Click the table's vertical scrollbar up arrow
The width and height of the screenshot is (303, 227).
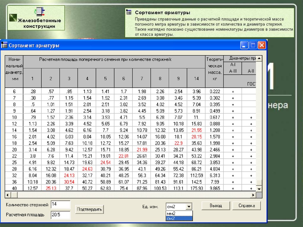(x=259, y=58)
